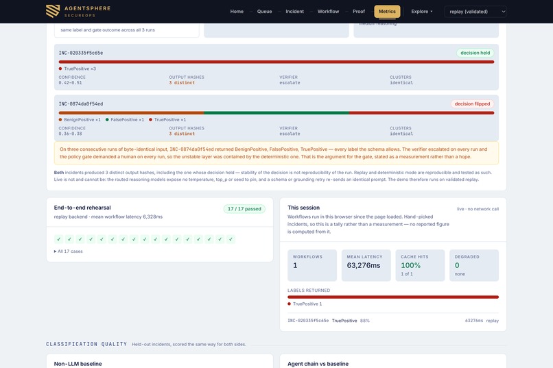
Task: Click the last green checkmark tile in rehearsal
Action: 231,239
